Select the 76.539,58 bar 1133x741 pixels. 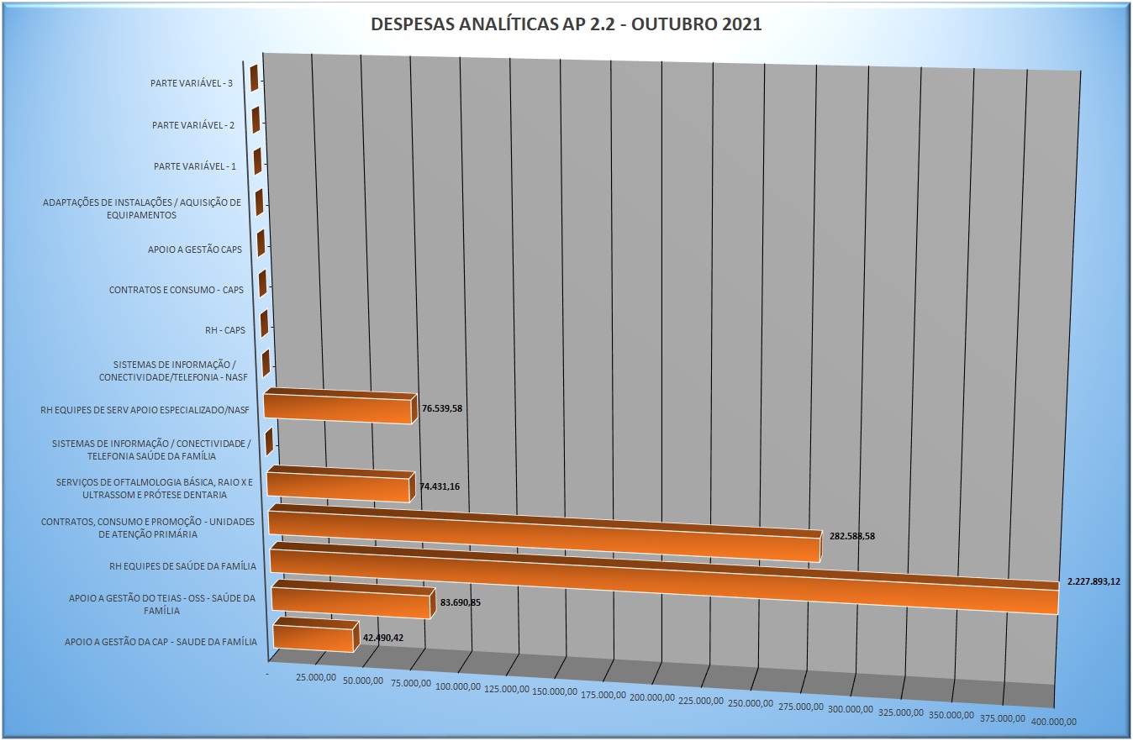point(340,407)
